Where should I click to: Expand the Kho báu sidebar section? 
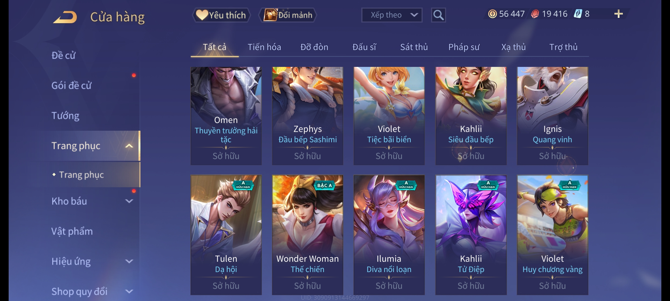pos(129,201)
